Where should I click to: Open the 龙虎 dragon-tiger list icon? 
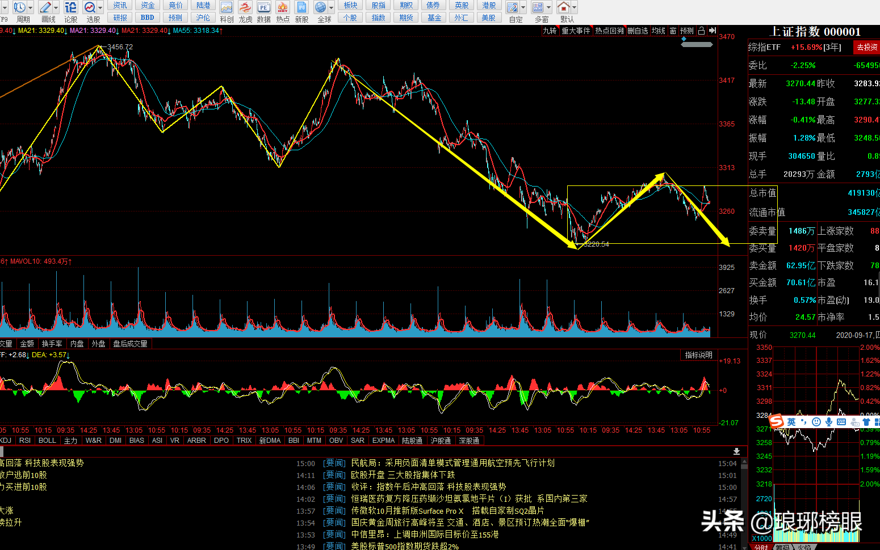point(245,7)
